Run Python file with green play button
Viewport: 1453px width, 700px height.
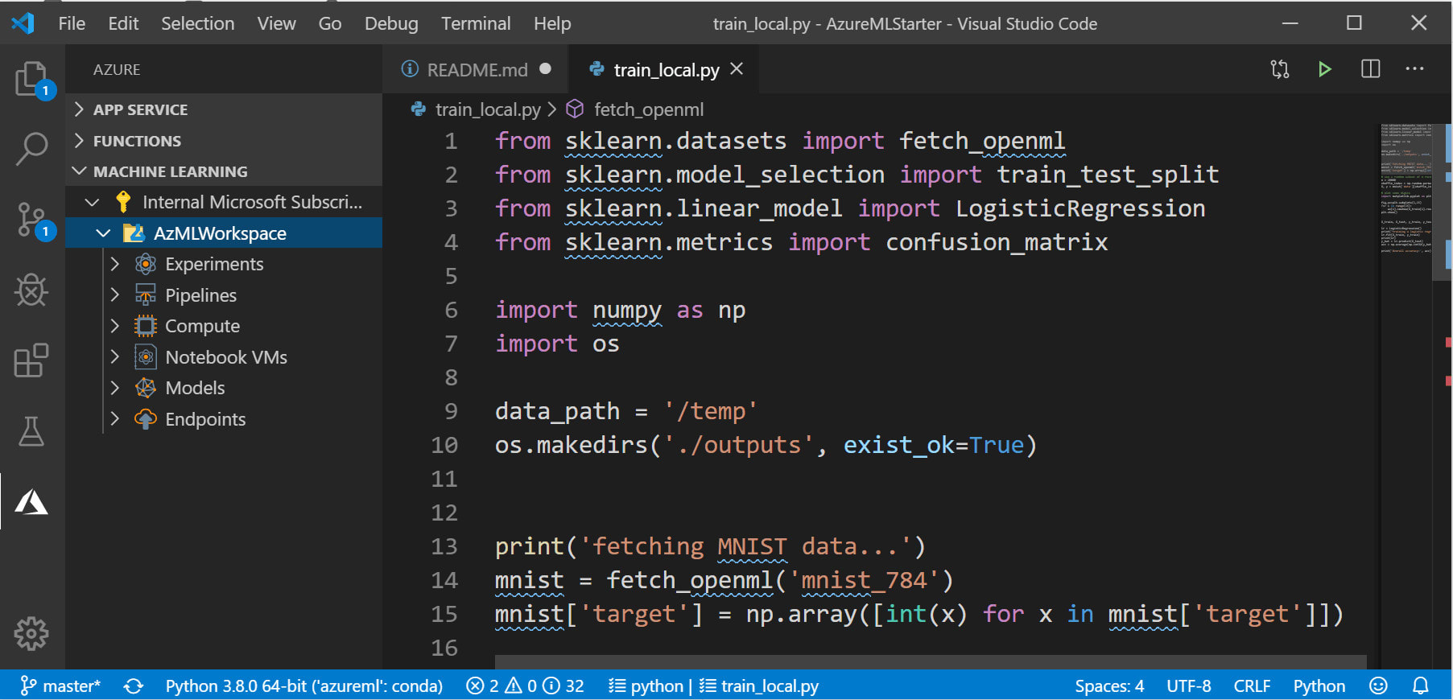tap(1324, 69)
